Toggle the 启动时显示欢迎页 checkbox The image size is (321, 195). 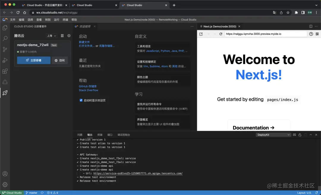click(81, 100)
